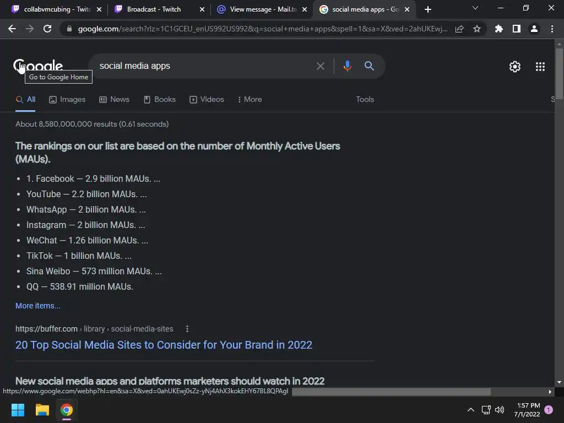Open Google quick settings gear
This screenshot has width=564, height=423.
click(515, 67)
